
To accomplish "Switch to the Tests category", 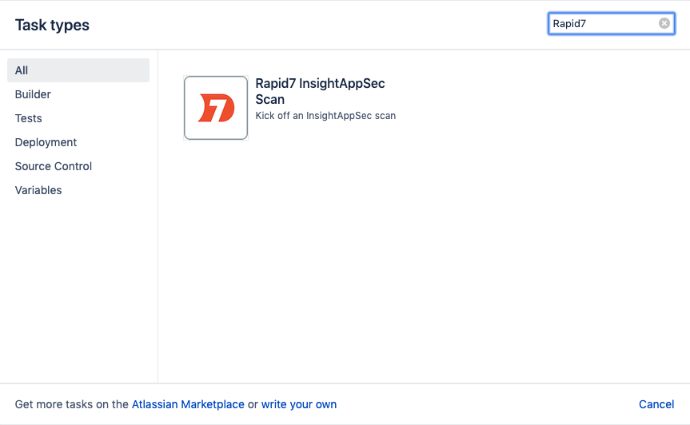I will tap(29, 118).
